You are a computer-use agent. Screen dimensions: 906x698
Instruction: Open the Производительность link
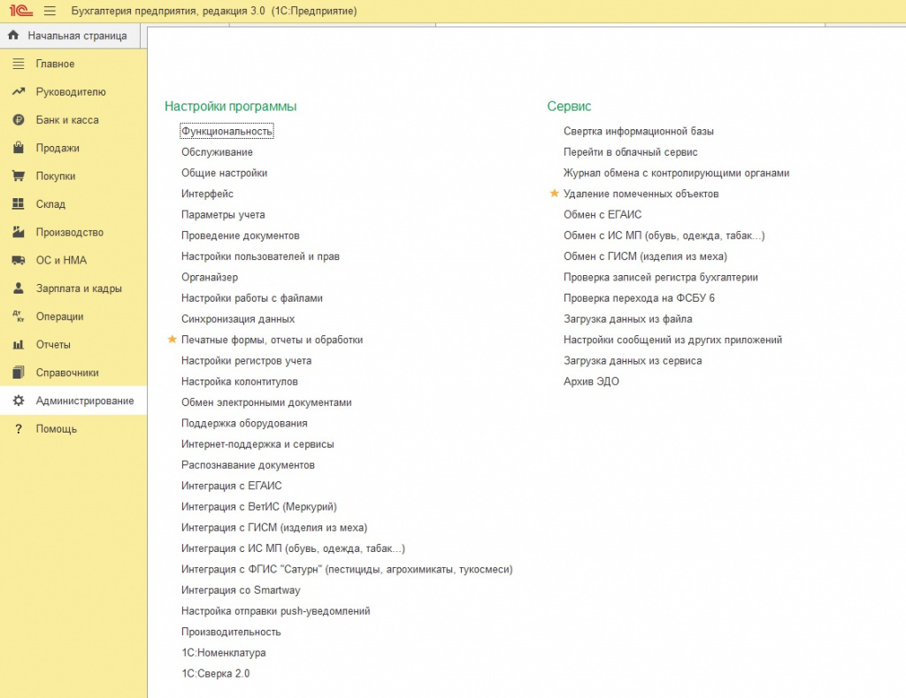click(x=231, y=632)
